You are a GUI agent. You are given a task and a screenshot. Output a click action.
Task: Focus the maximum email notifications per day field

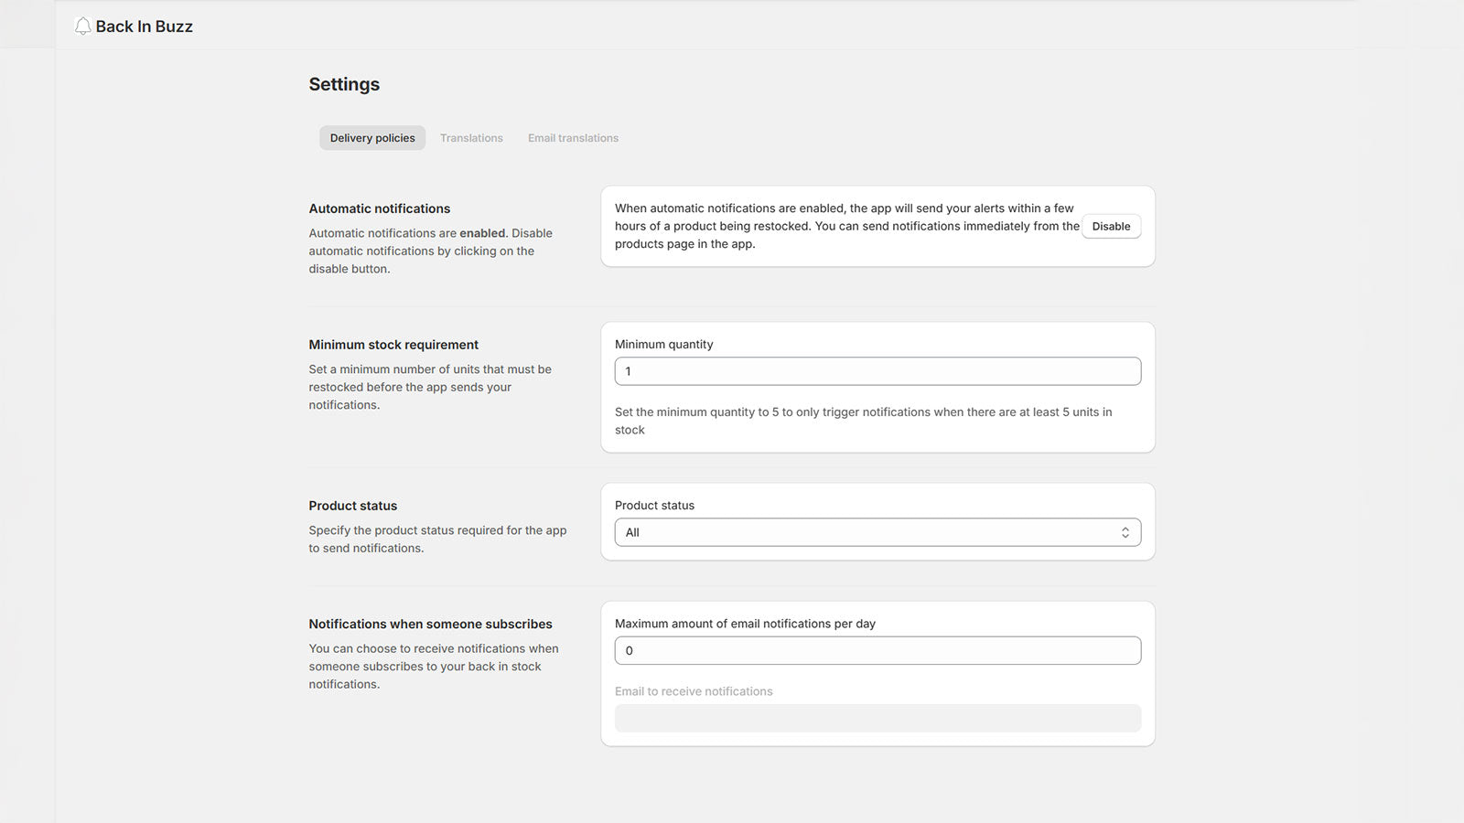(877, 650)
